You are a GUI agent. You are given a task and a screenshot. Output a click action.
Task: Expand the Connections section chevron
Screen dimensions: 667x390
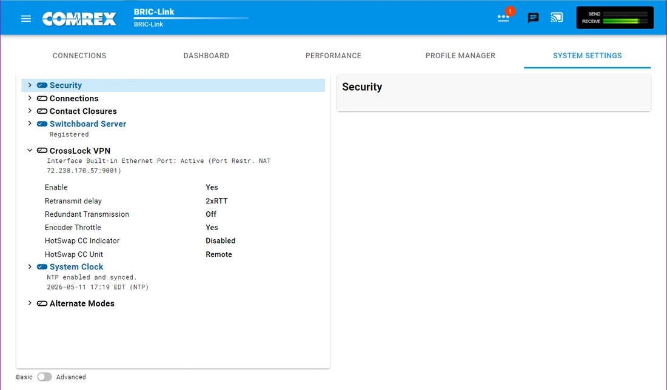(x=30, y=98)
